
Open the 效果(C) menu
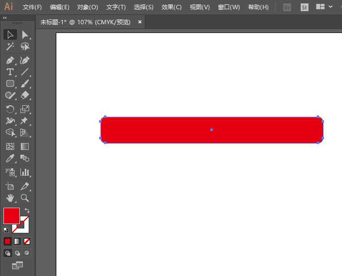pos(171,7)
